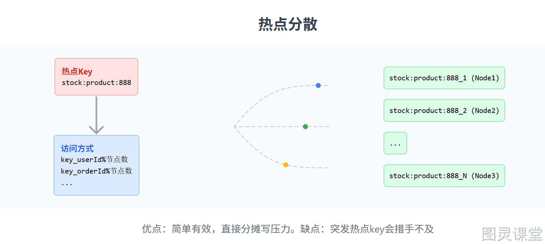The height and width of the screenshot is (244, 545).
Task: Click the key_orderId%节点数 line
Action: pos(96,171)
